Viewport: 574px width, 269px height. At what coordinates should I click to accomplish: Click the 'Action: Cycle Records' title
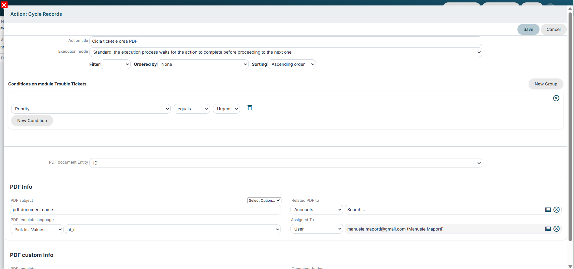tap(36, 14)
